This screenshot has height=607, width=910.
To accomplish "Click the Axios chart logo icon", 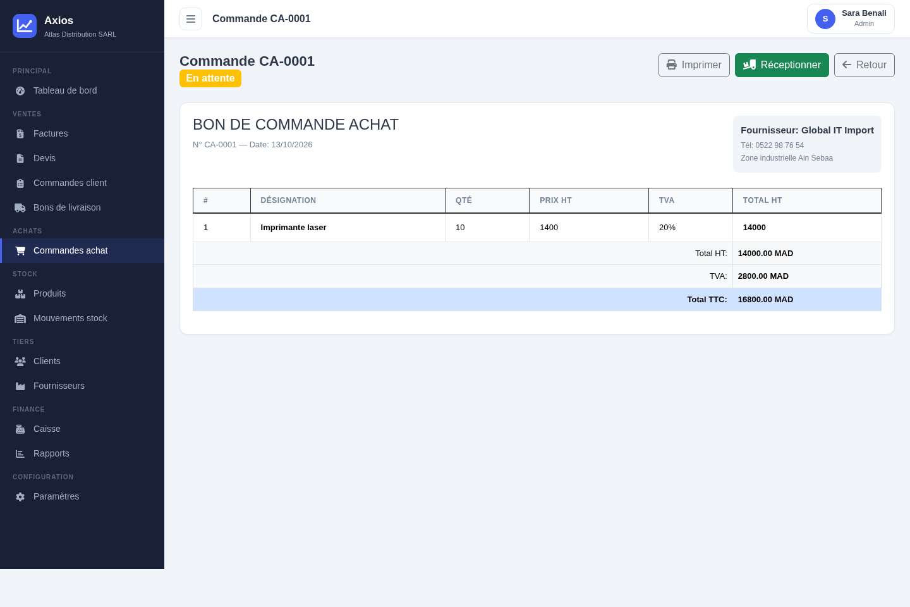I will (25, 26).
